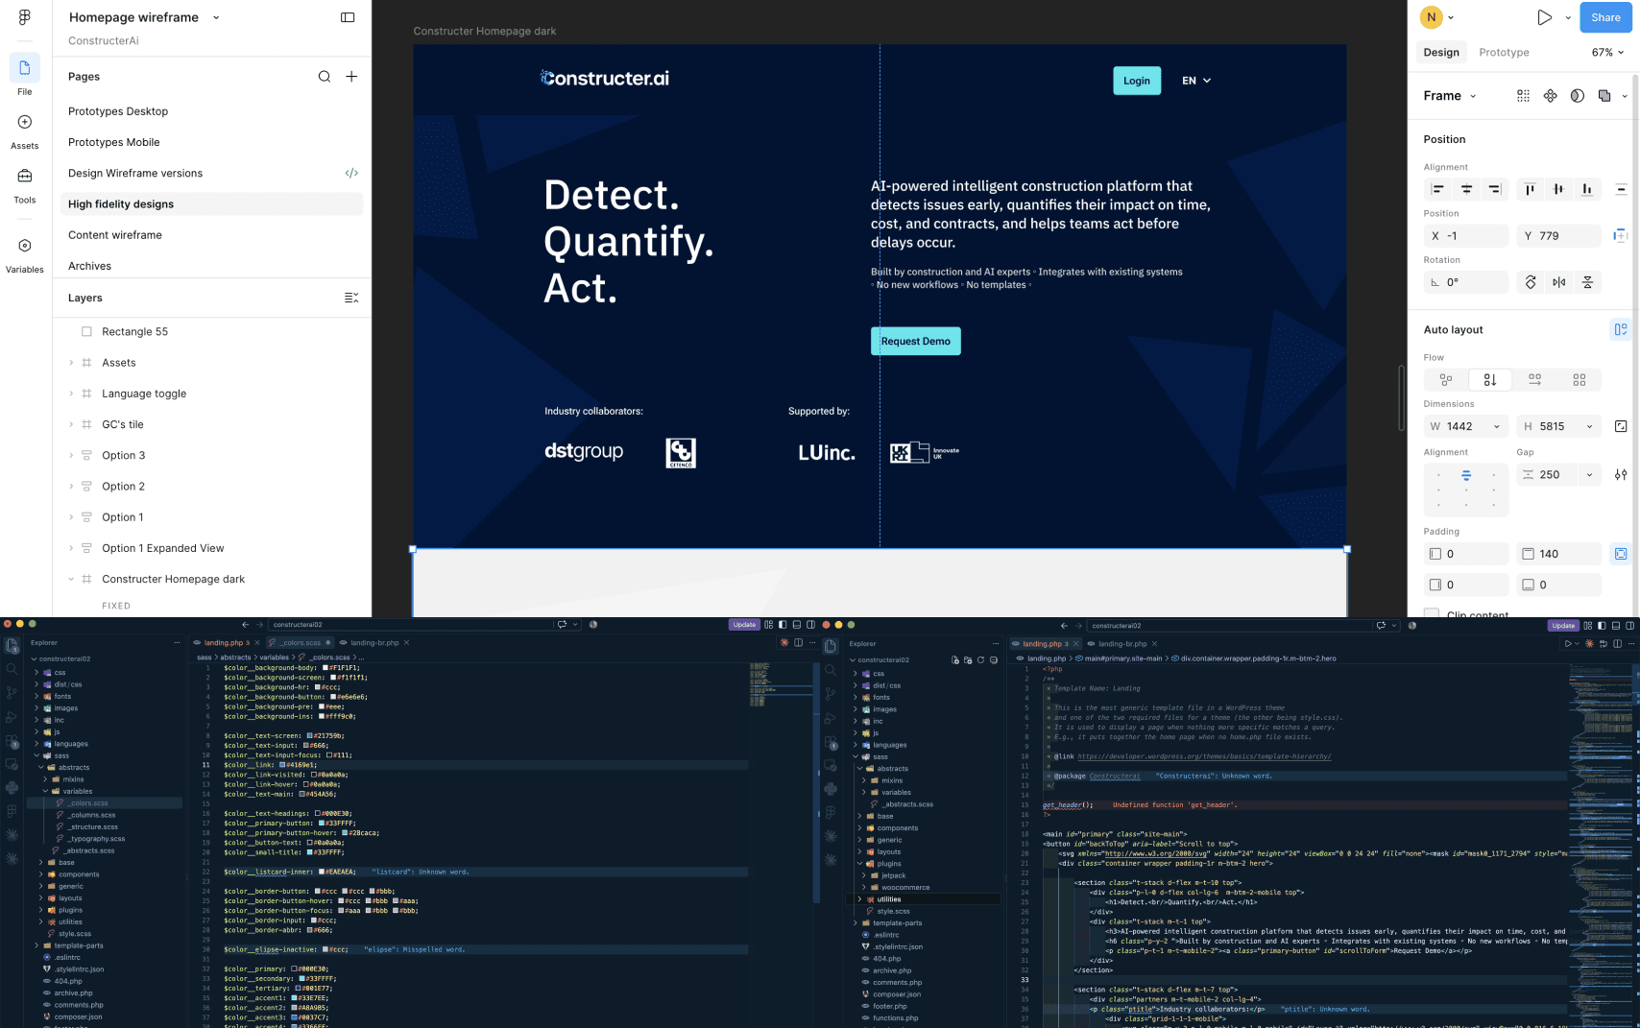Click the Login button on the canvas

(x=1137, y=81)
